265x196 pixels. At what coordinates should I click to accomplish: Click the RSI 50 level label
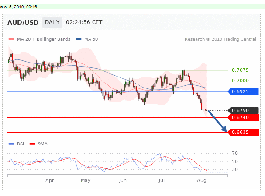tap(235, 161)
